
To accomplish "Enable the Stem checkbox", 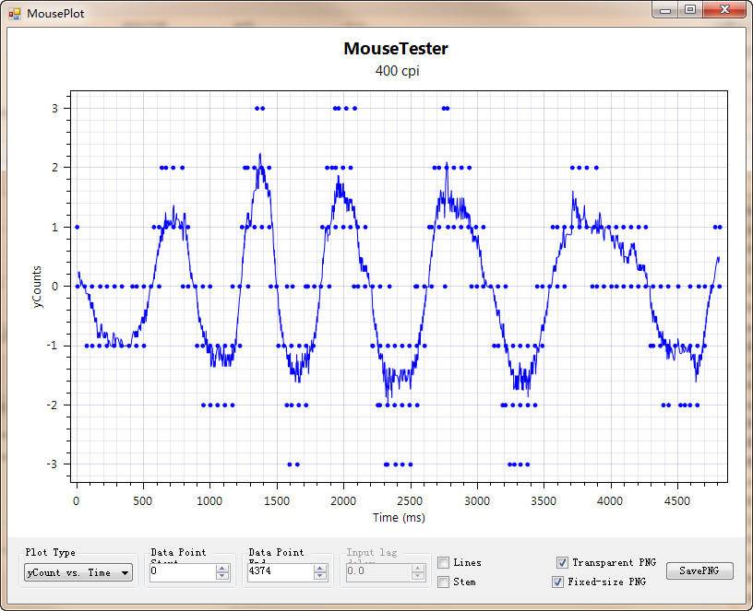I will point(444,582).
